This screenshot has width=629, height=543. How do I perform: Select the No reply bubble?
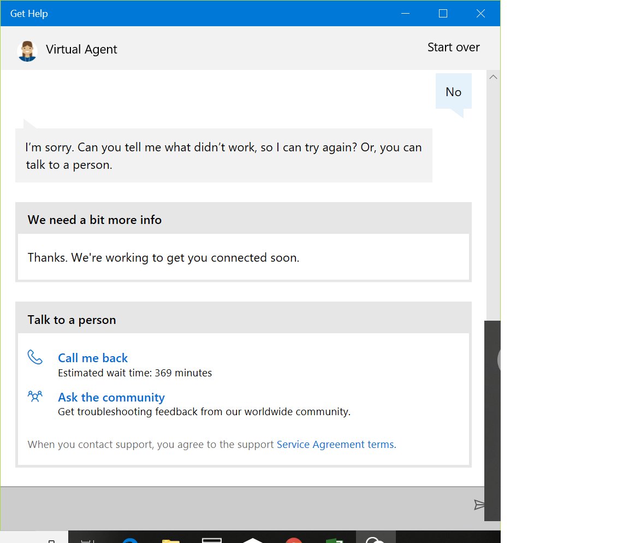click(453, 92)
